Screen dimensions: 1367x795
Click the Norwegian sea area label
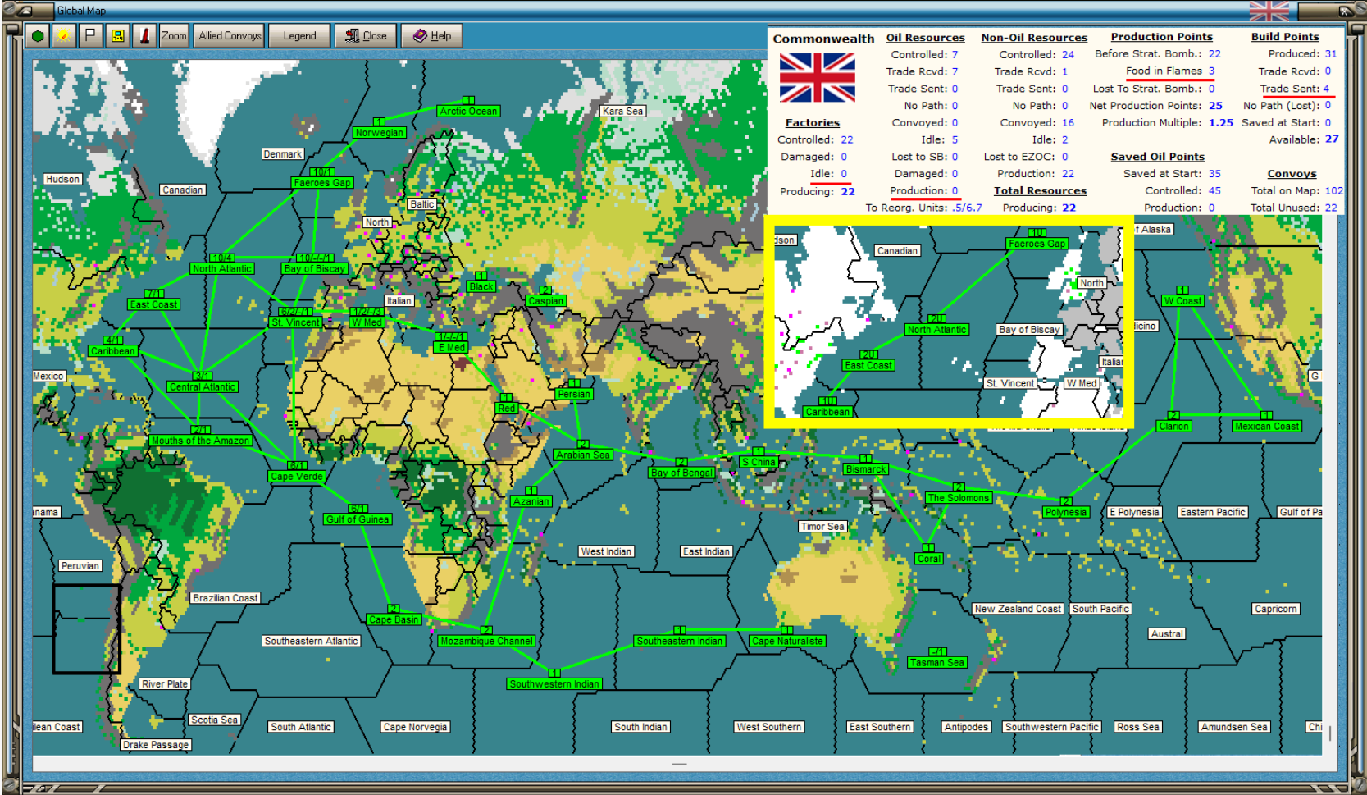379,133
